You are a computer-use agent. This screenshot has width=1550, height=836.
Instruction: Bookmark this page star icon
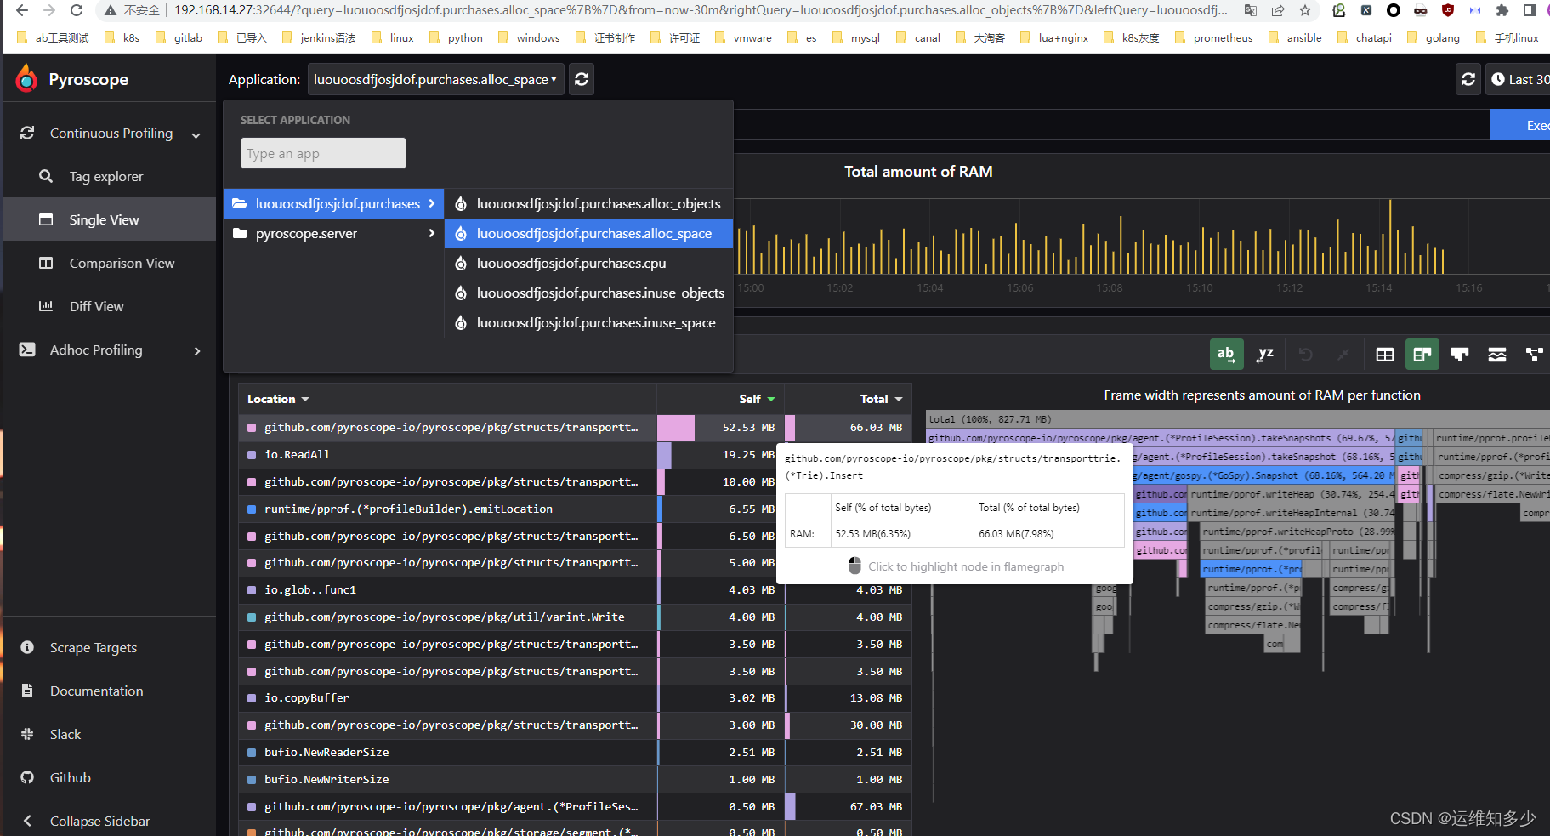[x=1305, y=10]
